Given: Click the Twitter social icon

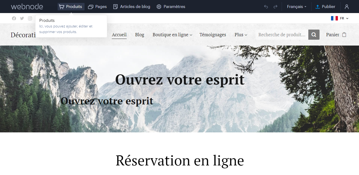Looking at the screenshot, I should (x=22, y=18).
